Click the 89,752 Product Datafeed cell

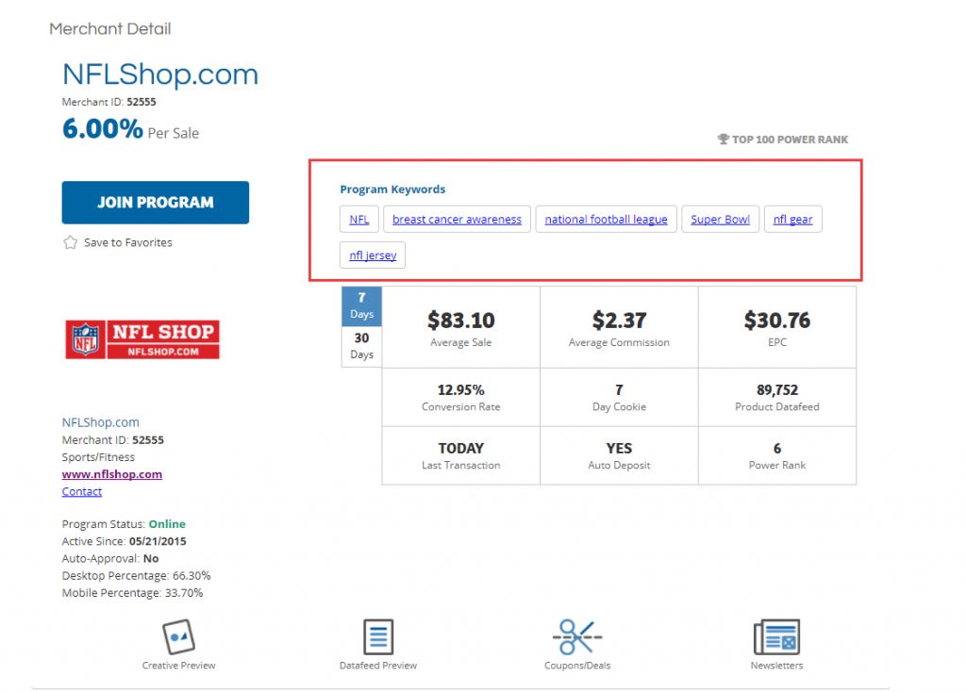[777, 397]
